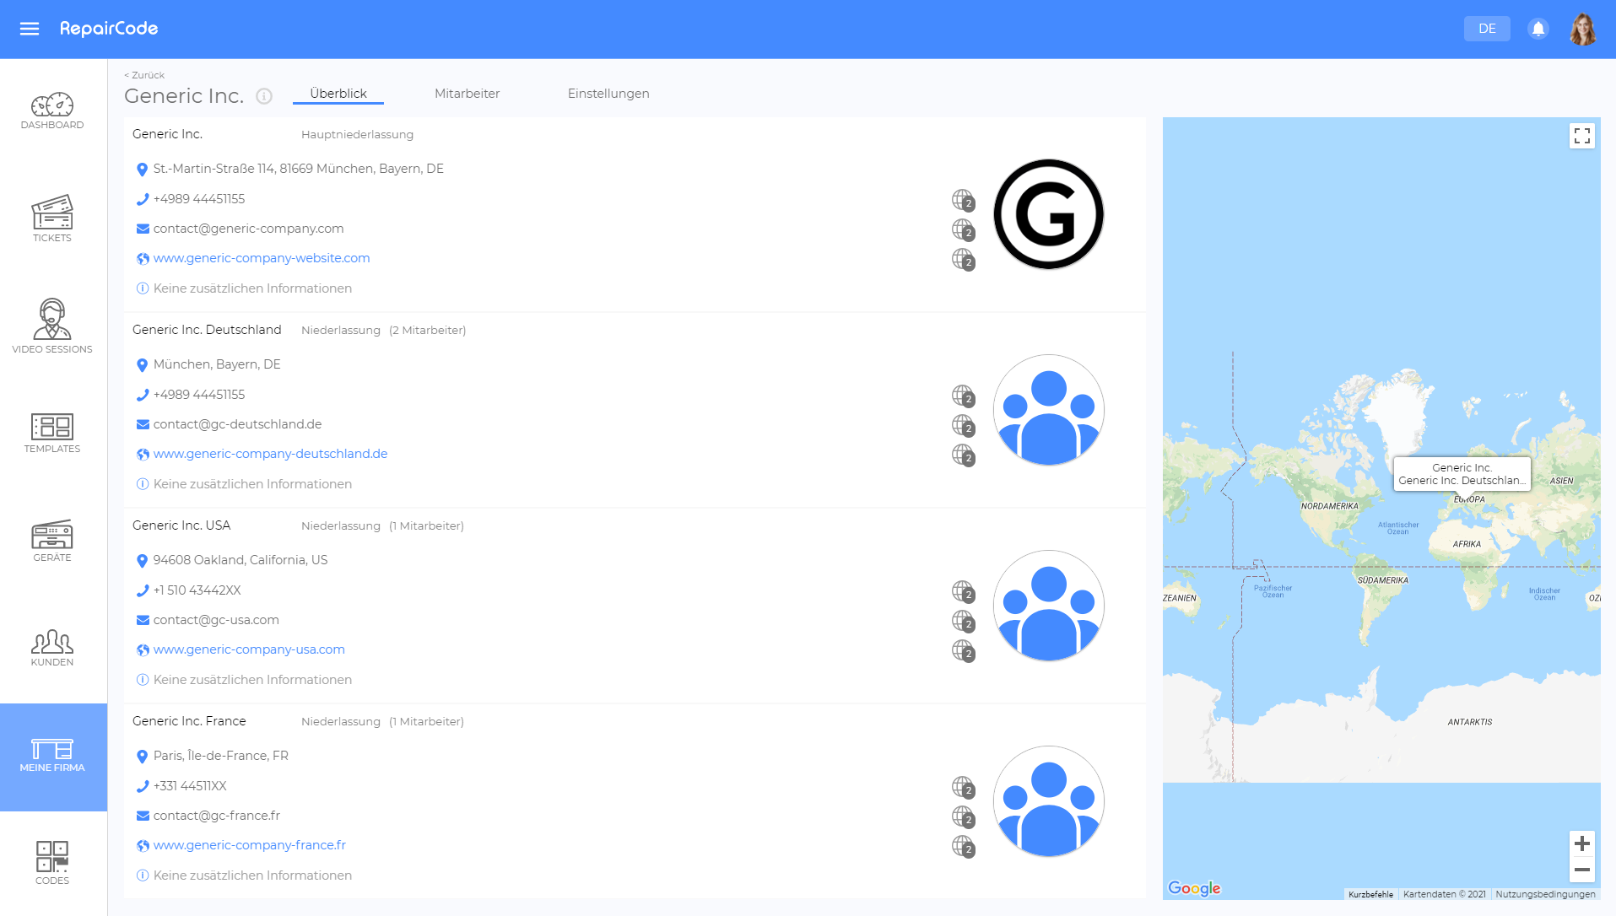The image size is (1616, 916).
Task: Toggle fullscreen map view
Action: [x=1581, y=136]
